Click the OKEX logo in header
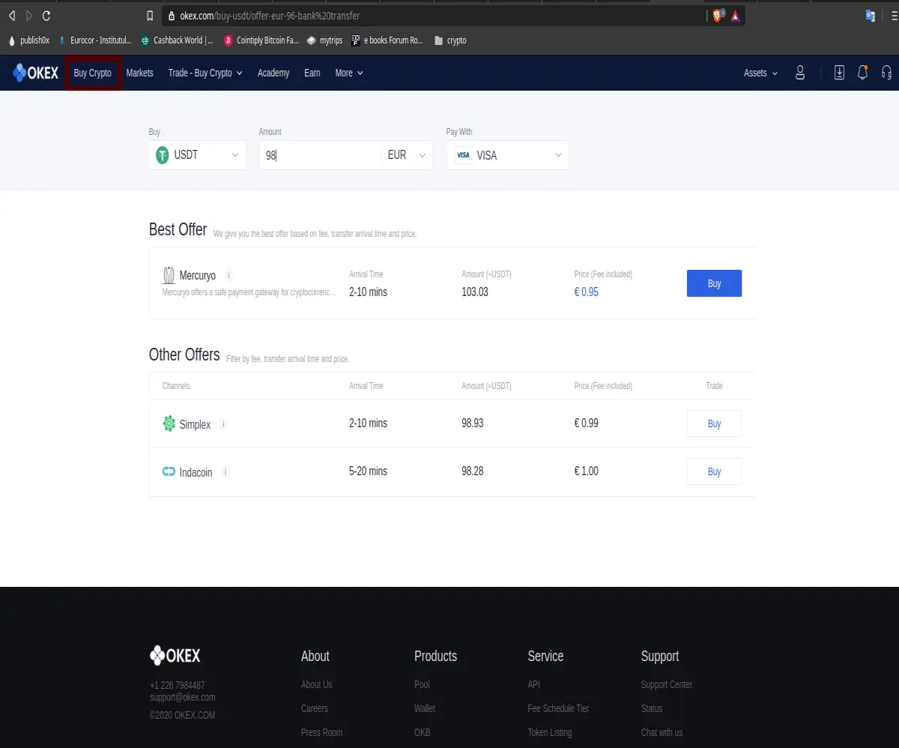The height and width of the screenshot is (748, 899). click(36, 73)
